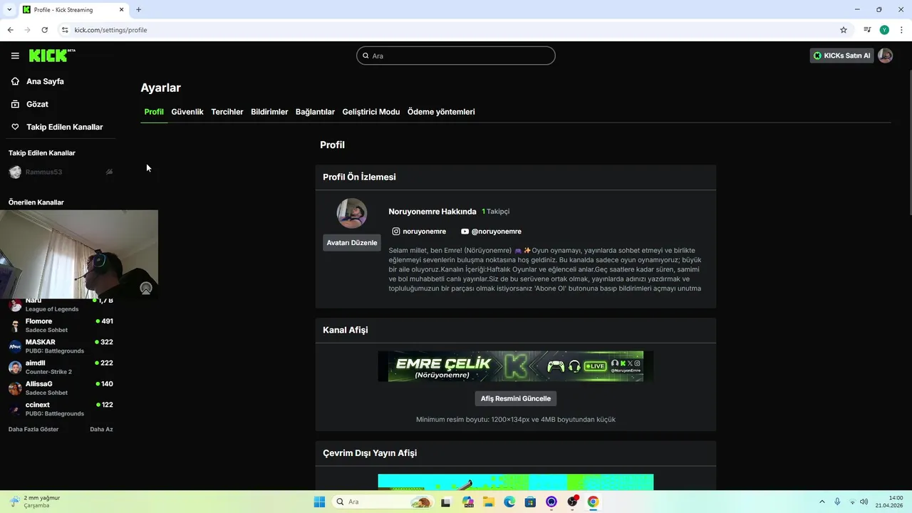Click the EMRE ÇELİK channel banner image
The height and width of the screenshot is (513, 912).
516,366
